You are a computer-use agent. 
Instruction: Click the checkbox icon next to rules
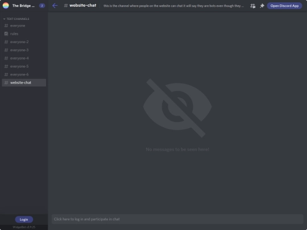click(x=6, y=34)
